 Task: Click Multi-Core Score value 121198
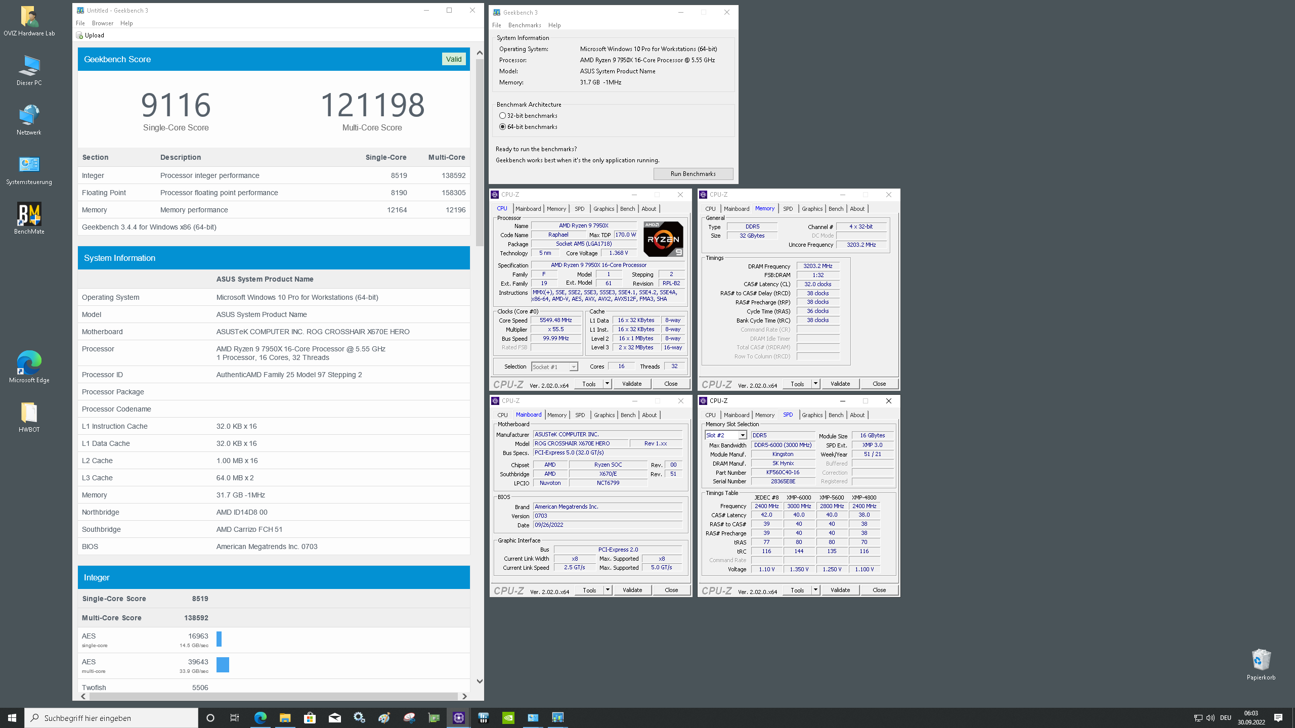pyautogui.click(x=372, y=105)
